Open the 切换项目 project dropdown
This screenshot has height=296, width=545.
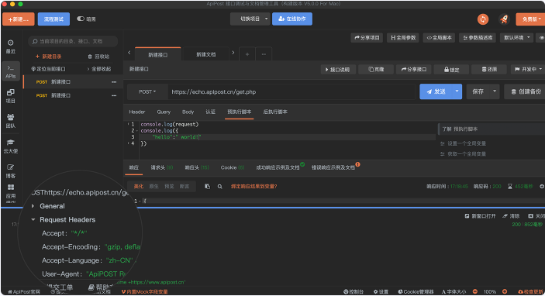(x=250, y=19)
